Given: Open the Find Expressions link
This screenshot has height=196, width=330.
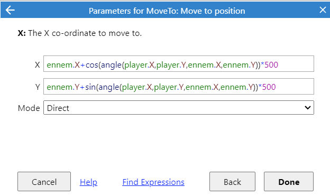Looking at the screenshot, I should (153, 182).
